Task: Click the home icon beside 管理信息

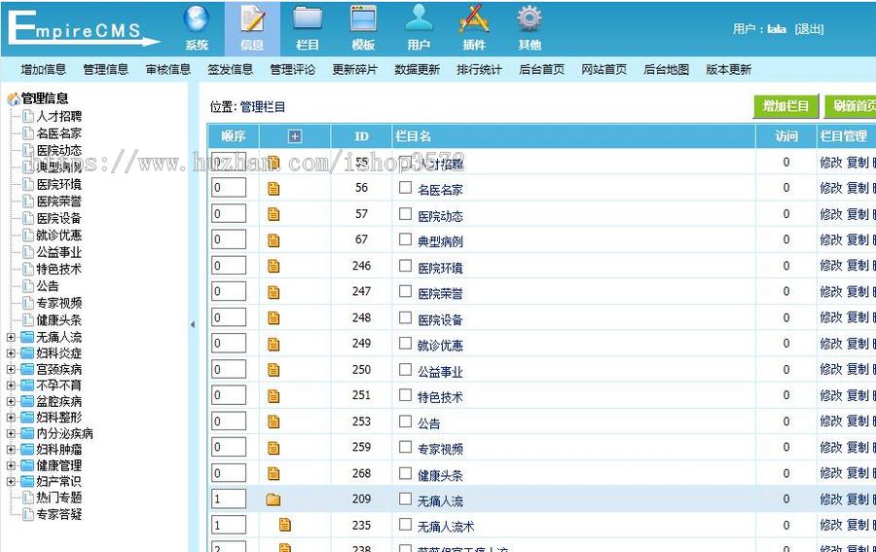Action: pos(14,99)
